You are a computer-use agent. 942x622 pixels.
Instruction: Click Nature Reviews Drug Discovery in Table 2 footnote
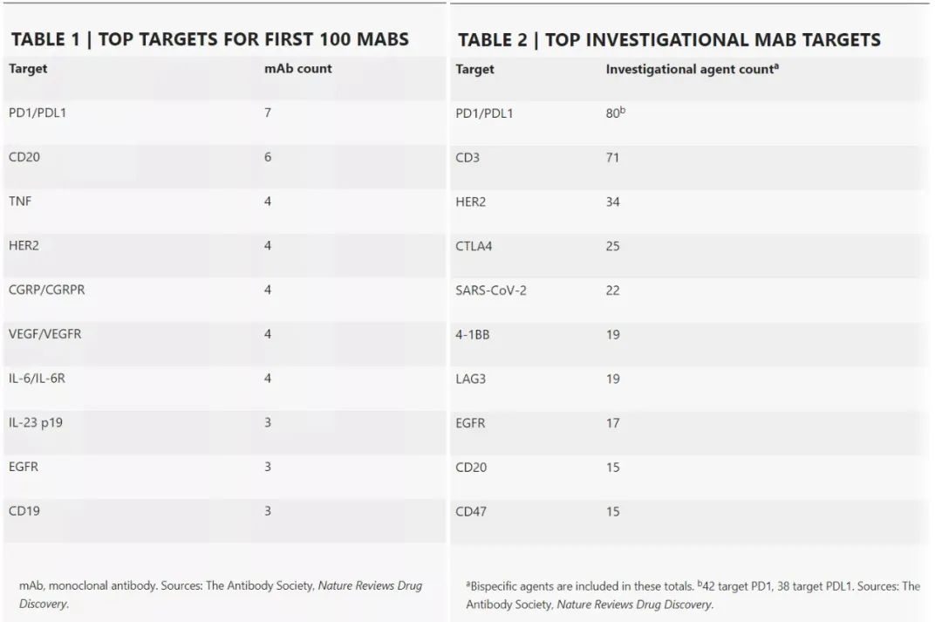click(634, 604)
